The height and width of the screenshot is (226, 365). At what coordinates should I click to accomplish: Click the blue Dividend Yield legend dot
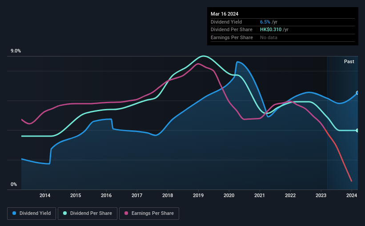point(14,213)
